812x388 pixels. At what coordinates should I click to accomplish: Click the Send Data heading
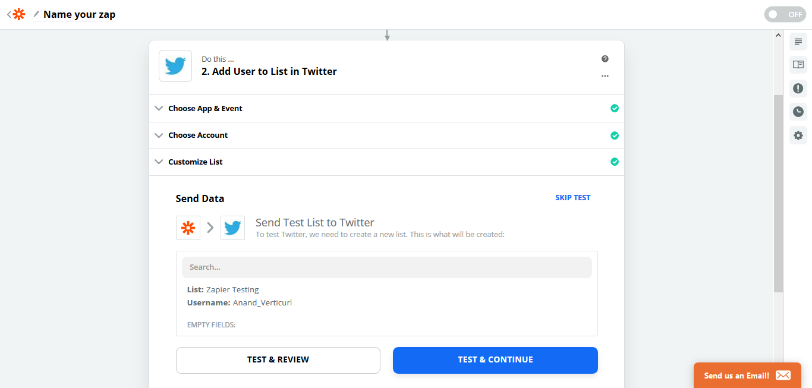[200, 198]
